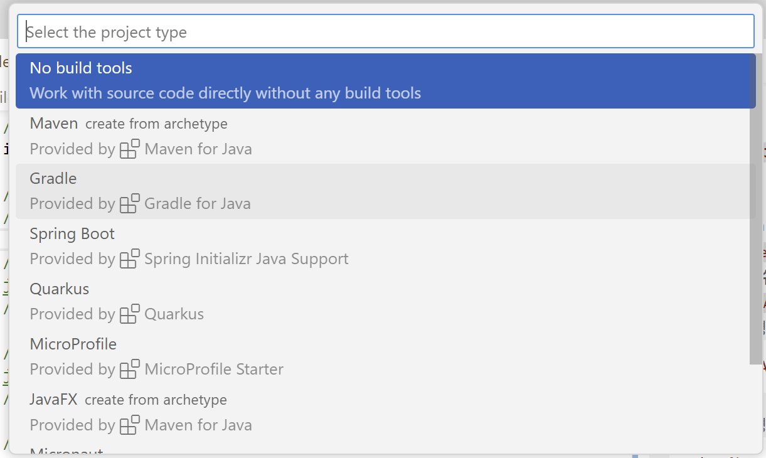Click extension icon beside Spring Initializr Java Support

click(129, 258)
